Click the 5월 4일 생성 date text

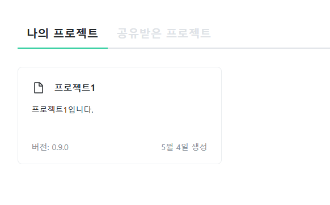pos(184,147)
